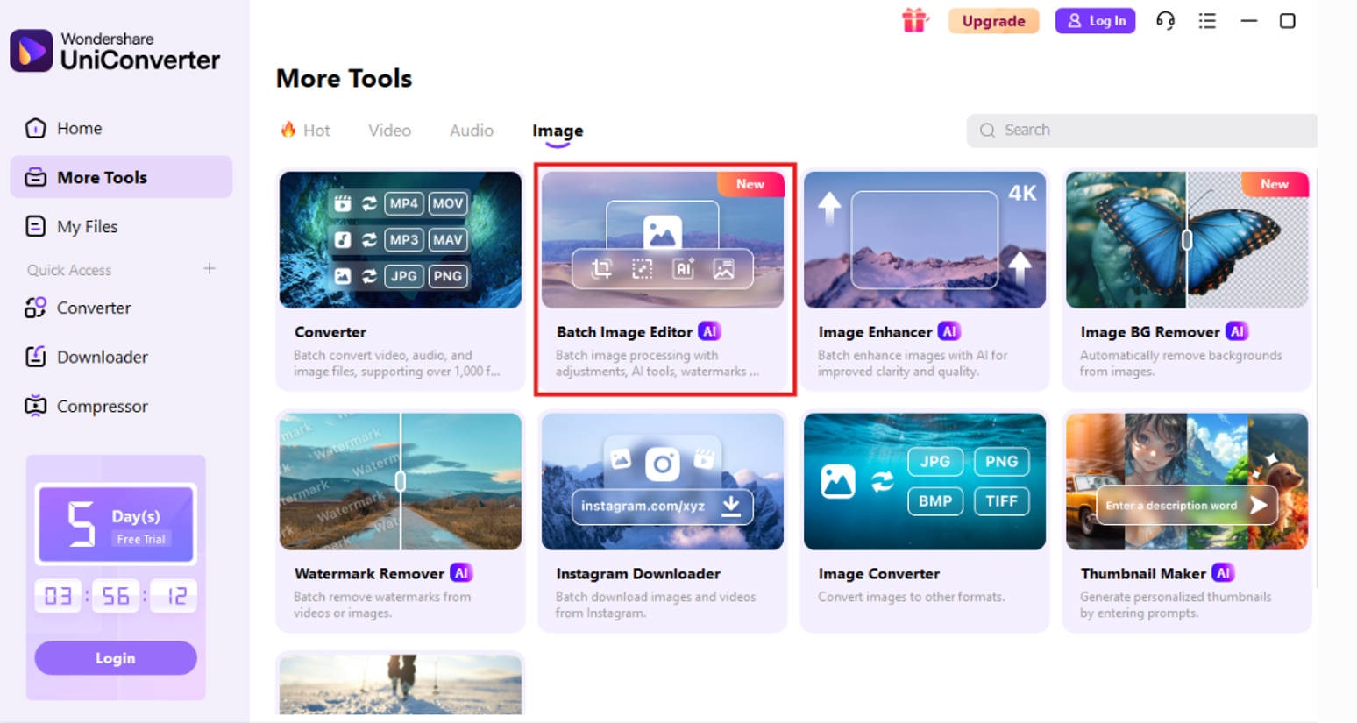Click the 'Instagram Downloader' title text

(638, 573)
